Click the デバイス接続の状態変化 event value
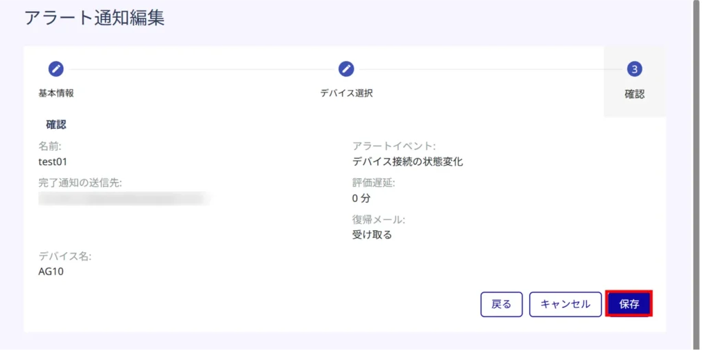Image resolution: width=702 pixels, height=350 pixels. (x=407, y=162)
